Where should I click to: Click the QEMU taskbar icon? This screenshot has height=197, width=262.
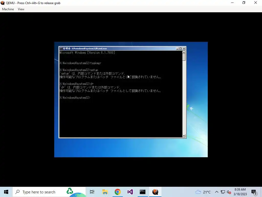[155, 192]
